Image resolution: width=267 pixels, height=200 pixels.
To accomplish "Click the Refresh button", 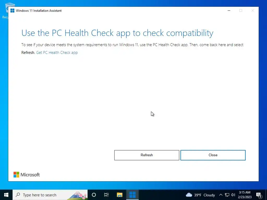I will click(147, 155).
